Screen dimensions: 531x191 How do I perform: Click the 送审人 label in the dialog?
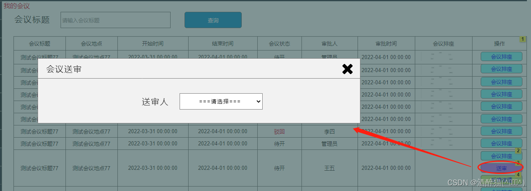click(155, 102)
